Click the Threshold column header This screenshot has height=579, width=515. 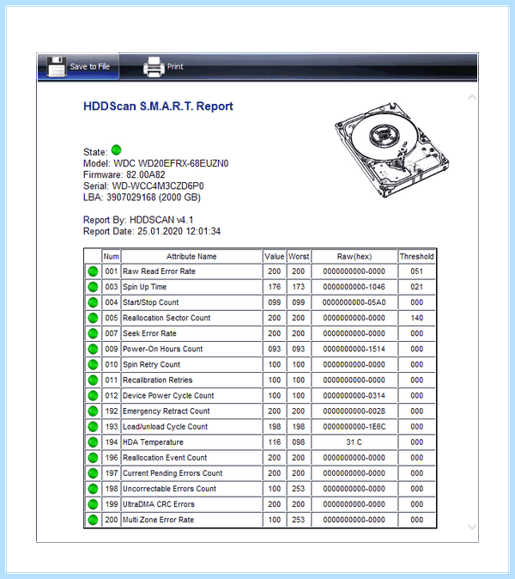pos(417,257)
